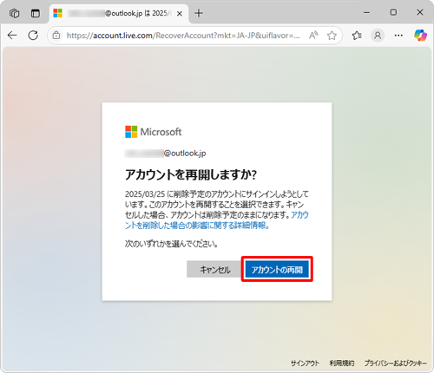Click the @outlook.jp account address text
Screen dimensions: 434x373
166,154
